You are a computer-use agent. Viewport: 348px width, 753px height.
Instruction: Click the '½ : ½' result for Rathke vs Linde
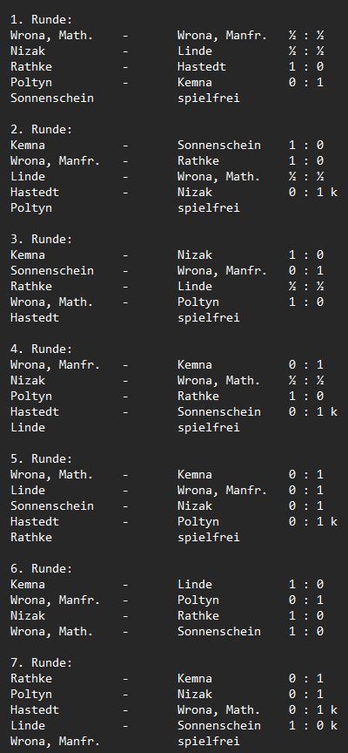306,286
